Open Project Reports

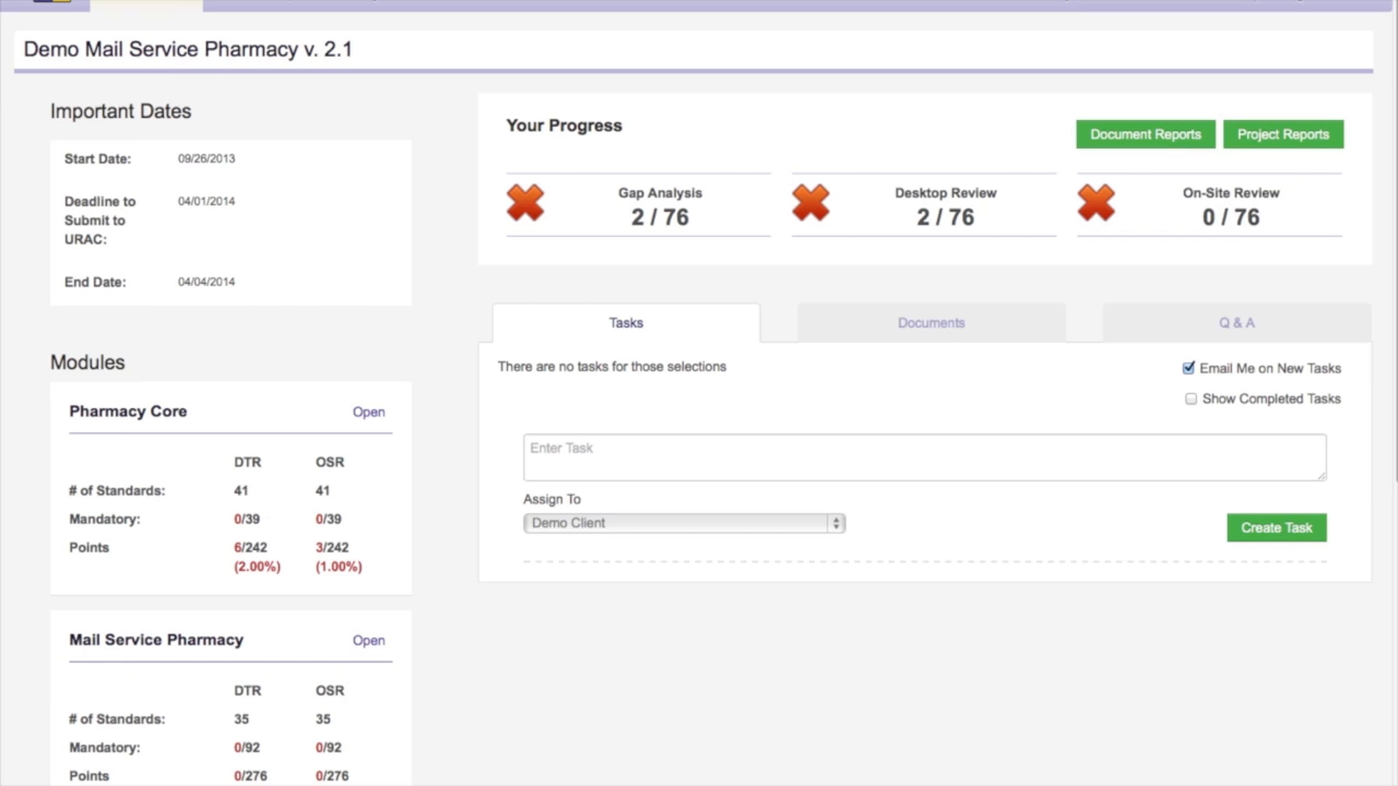click(x=1283, y=134)
